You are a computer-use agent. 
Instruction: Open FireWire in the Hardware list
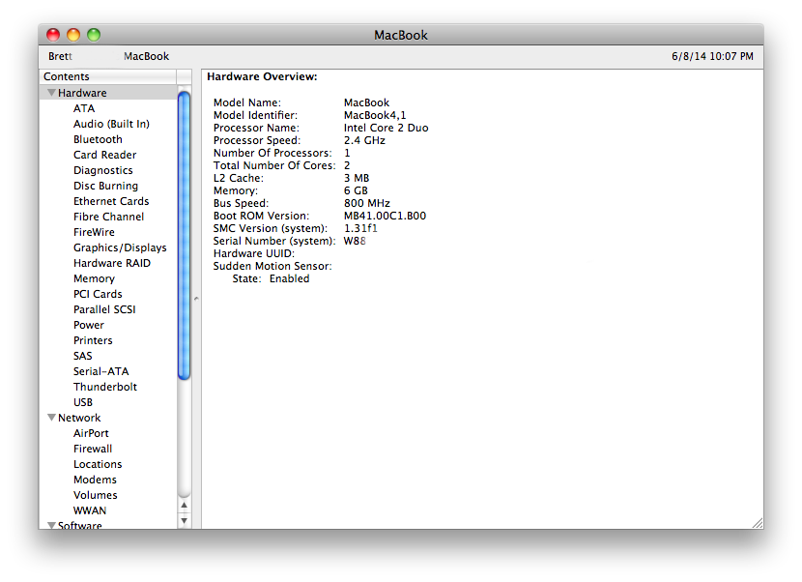pyautogui.click(x=94, y=232)
